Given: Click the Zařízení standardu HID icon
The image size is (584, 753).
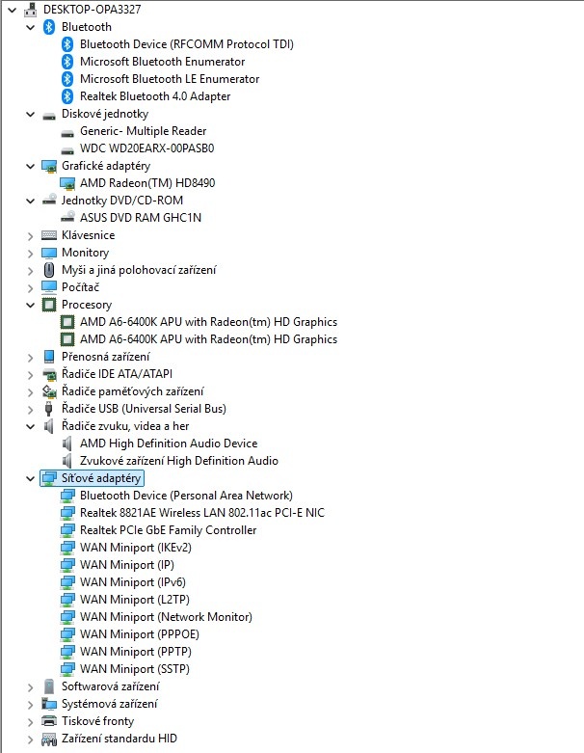Looking at the screenshot, I should coord(49,740).
